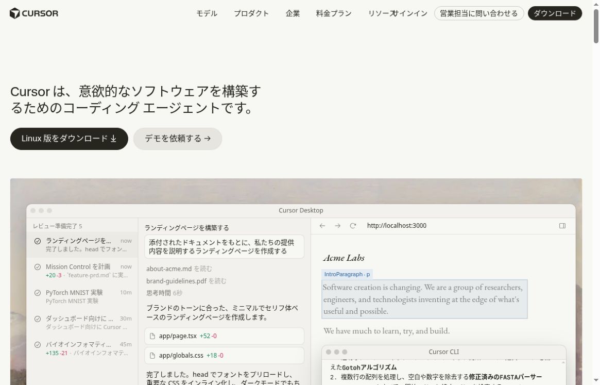This screenshot has height=385, width=600.
Task: Click the Cursor logo in the header
Action: coord(34,13)
